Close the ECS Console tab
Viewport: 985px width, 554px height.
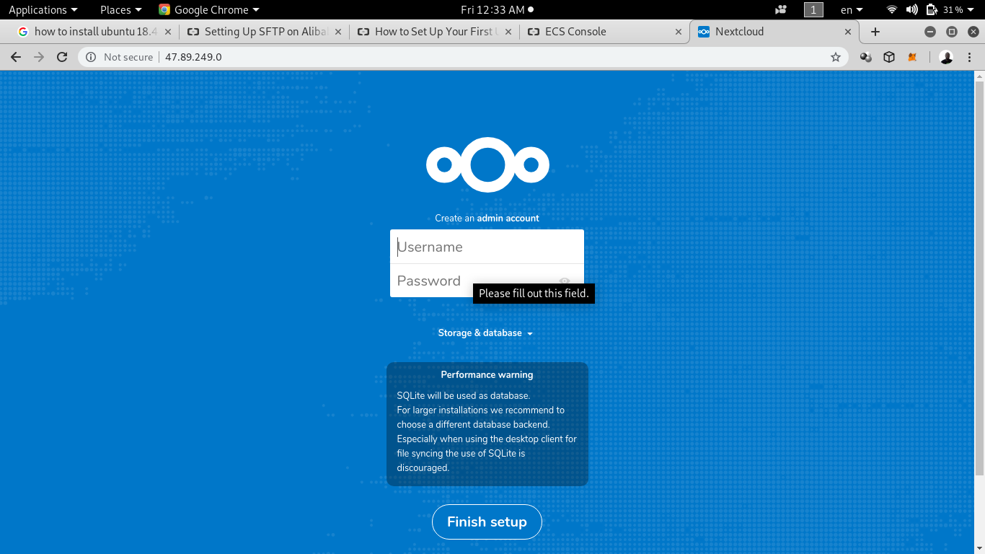point(679,32)
